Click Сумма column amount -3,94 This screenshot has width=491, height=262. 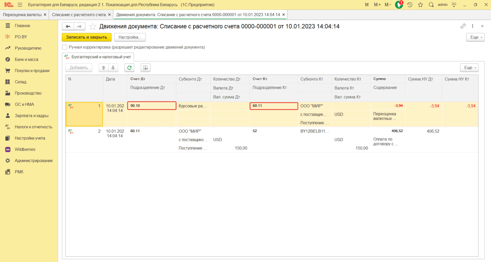click(x=388, y=106)
